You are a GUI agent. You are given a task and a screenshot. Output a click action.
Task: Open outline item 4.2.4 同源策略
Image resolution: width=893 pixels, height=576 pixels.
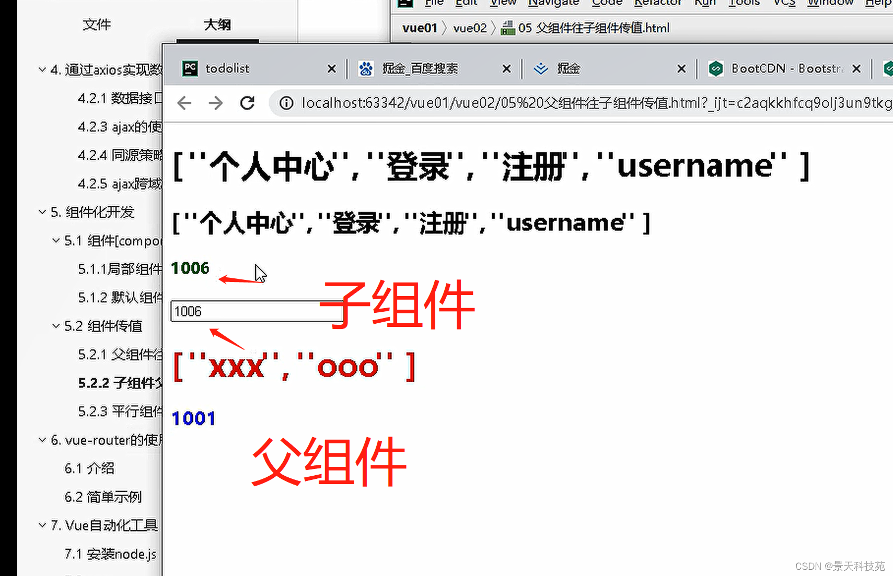[120, 155]
